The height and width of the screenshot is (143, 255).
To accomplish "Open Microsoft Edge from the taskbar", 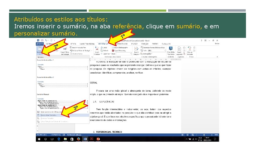I will 59,139.
